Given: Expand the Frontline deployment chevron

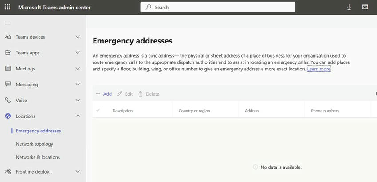Looking at the screenshot, I should (x=78, y=172).
